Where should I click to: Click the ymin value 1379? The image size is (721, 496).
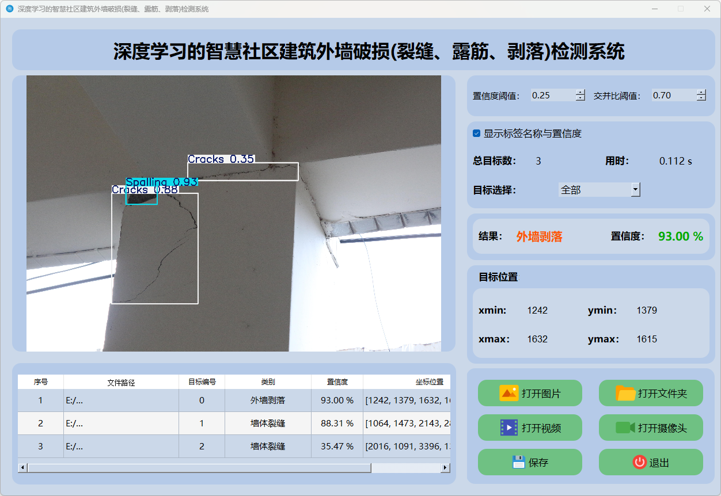coord(647,310)
